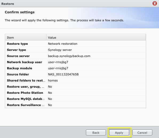Click the Restore Surveillance row

pyautogui.click(x=75, y=105)
